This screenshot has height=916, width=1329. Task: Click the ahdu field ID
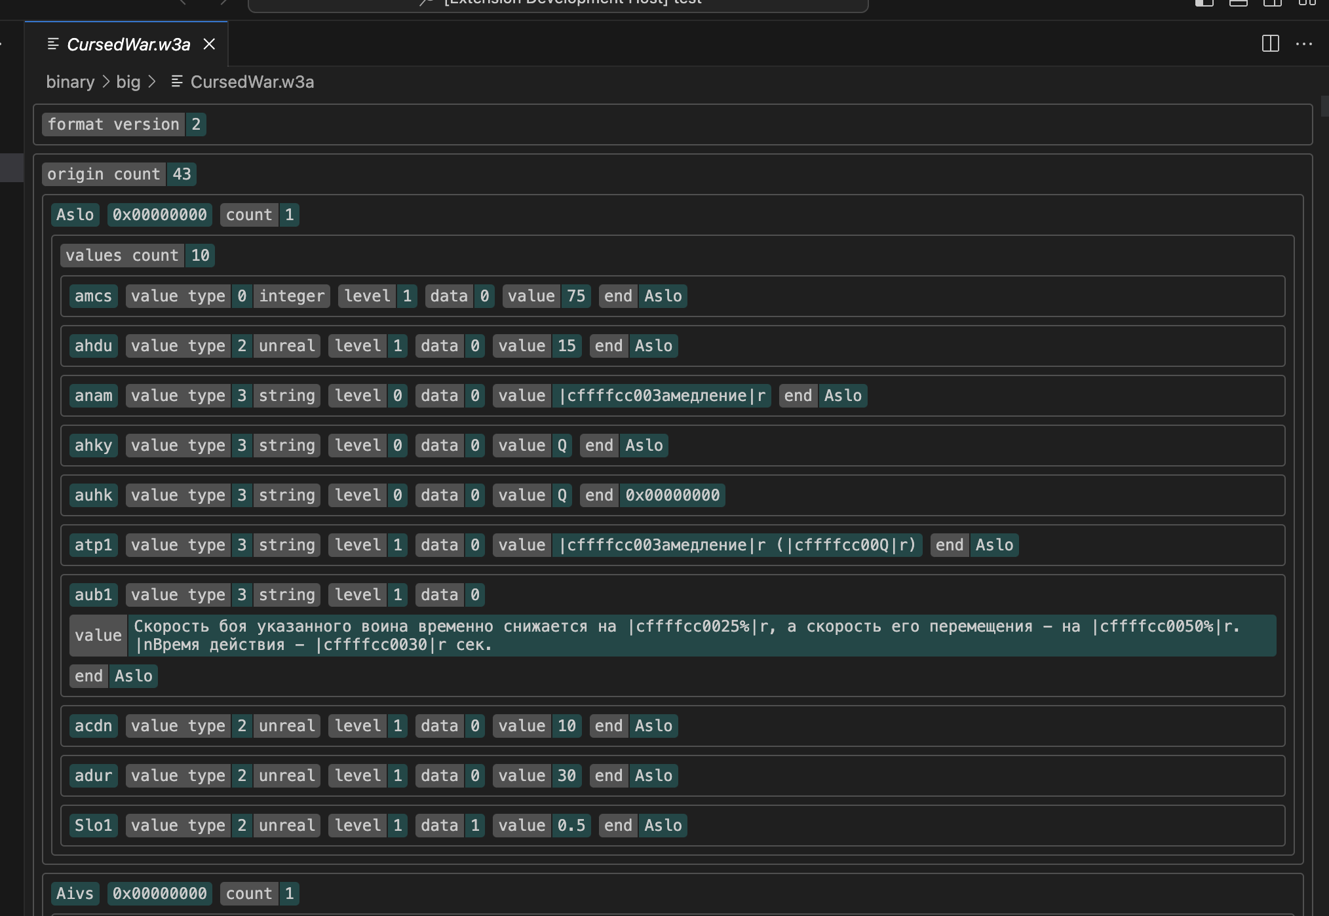(x=94, y=346)
